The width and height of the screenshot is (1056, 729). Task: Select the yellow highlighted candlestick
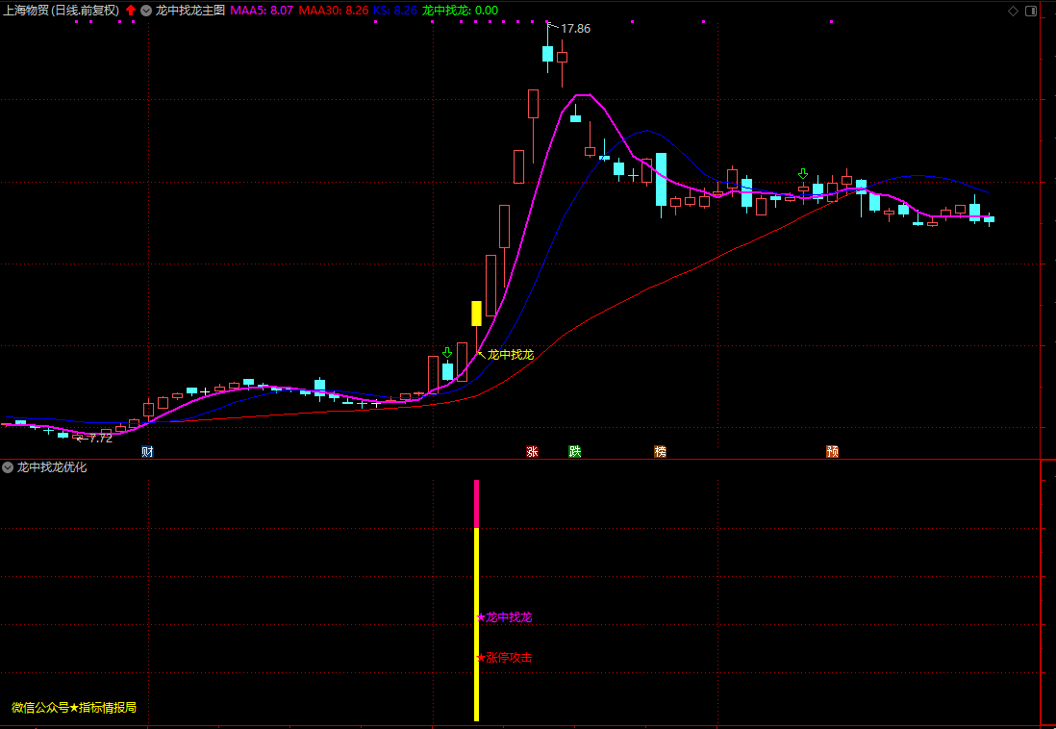pos(476,314)
